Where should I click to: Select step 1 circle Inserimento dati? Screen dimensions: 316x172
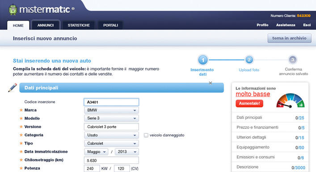(203, 60)
